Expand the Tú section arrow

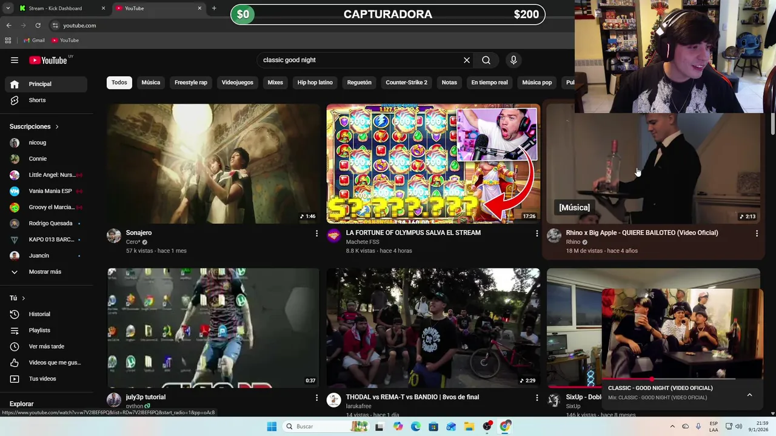(24, 298)
